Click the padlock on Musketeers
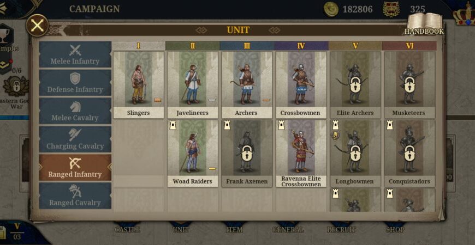Image resolution: width=475 pixels, height=245 pixels. point(409,84)
